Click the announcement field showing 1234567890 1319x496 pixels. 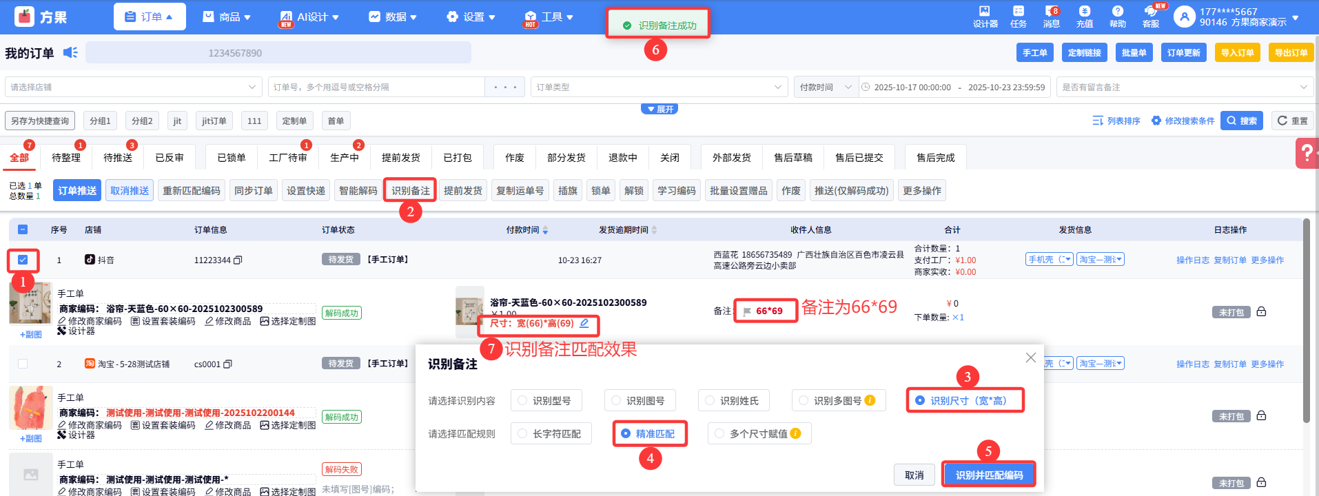coord(278,52)
